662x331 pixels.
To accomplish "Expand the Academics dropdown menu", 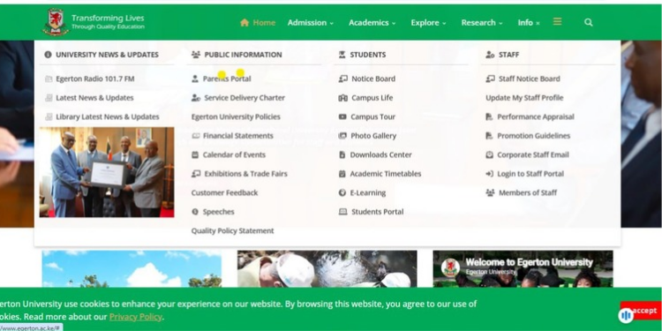I will pos(372,23).
